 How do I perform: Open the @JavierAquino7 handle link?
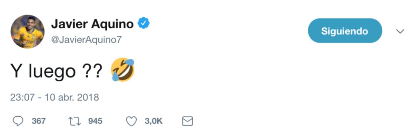pyautogui.click(x=86, y=40)
